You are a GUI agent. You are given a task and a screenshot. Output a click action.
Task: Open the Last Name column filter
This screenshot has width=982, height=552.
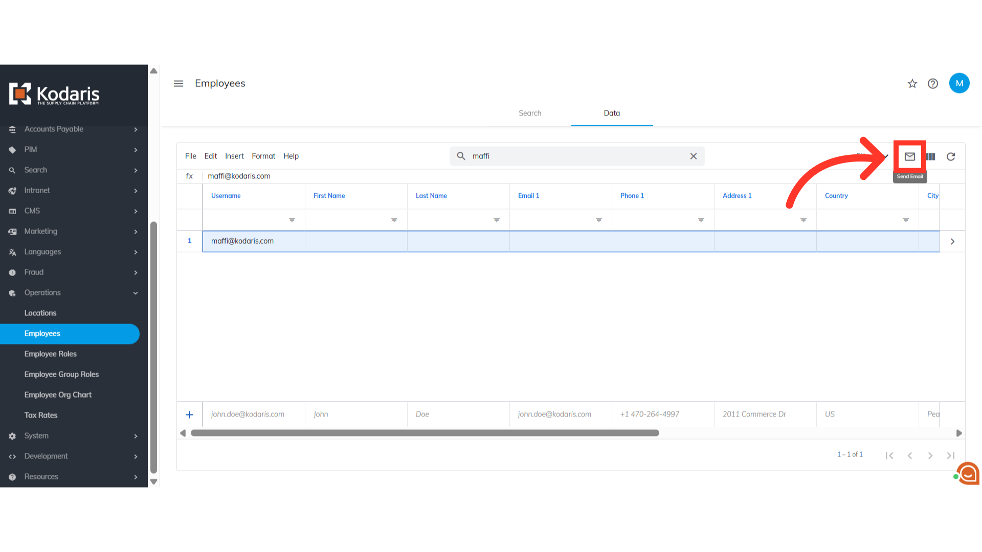point(497,220)
